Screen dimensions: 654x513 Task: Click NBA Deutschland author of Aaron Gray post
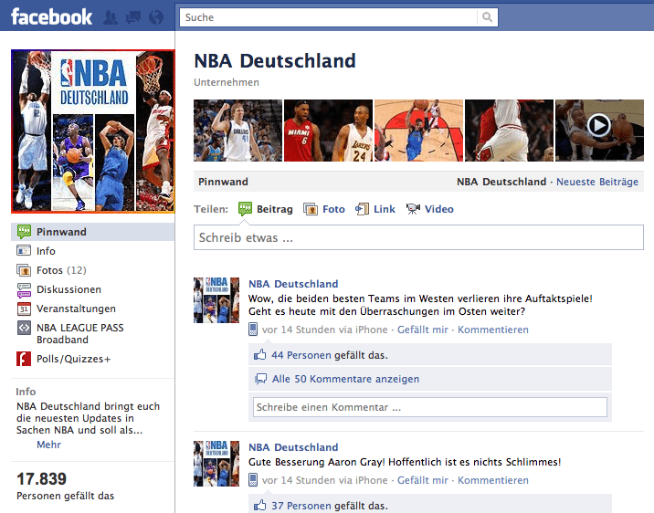click(293, 447)
